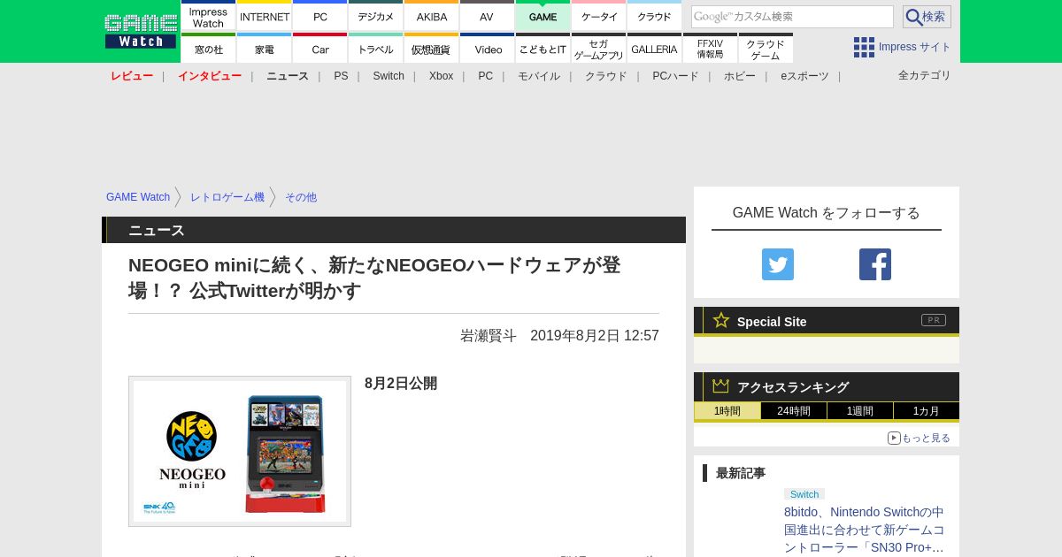Open the PC site tab
1062x557 pixels.
tap(320, 16)
